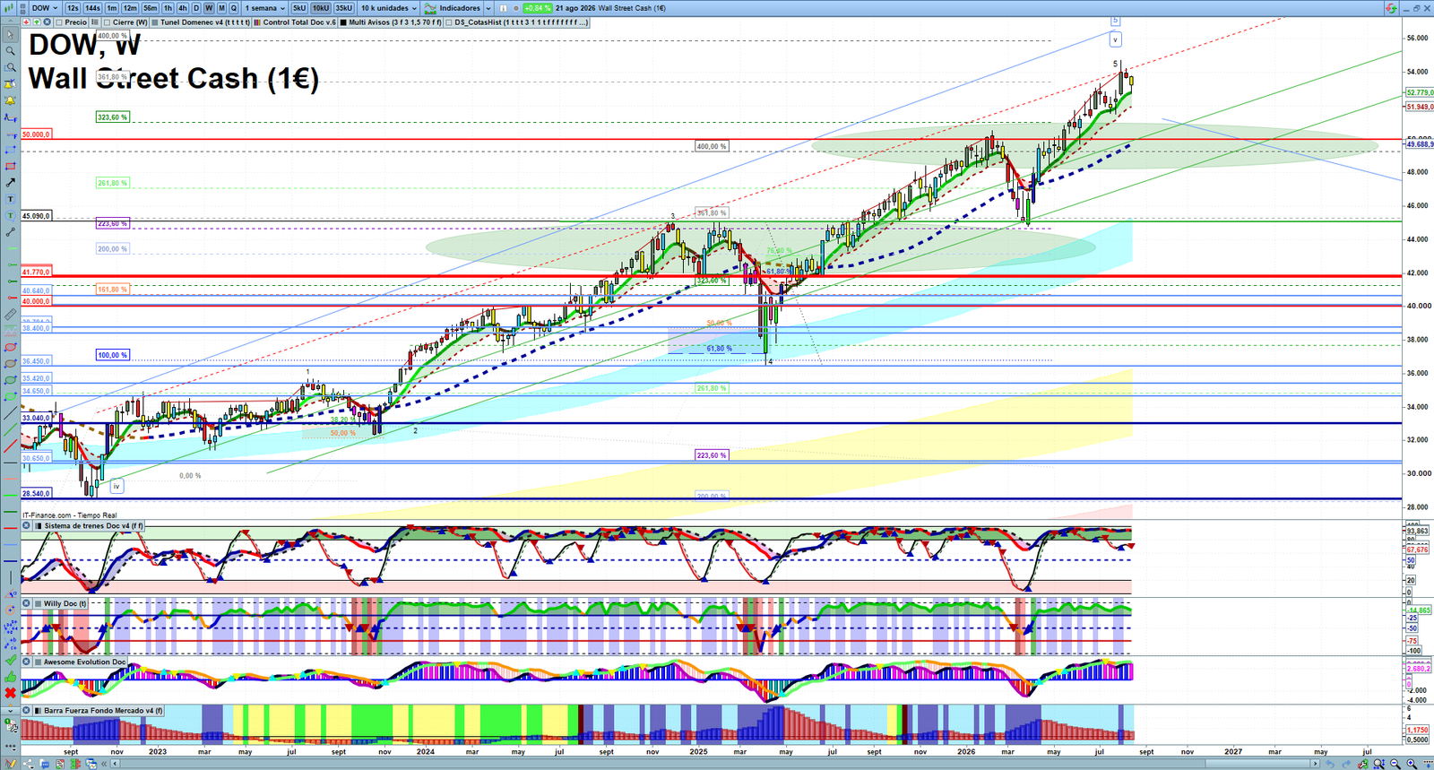Select the 35kU history button

tap(344, 8)
